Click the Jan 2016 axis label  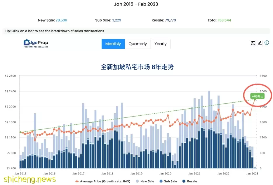pos(49,174)
